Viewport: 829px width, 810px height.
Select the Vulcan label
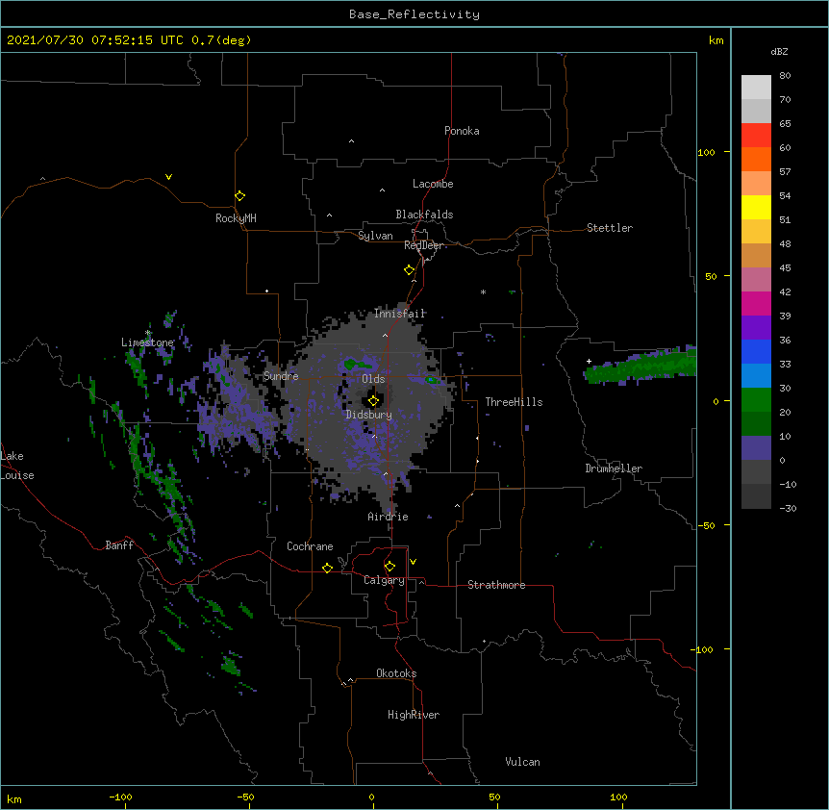(522, 762)
